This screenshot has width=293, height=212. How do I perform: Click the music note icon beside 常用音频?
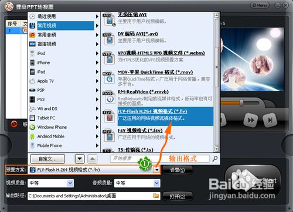[x=32, y=35]
